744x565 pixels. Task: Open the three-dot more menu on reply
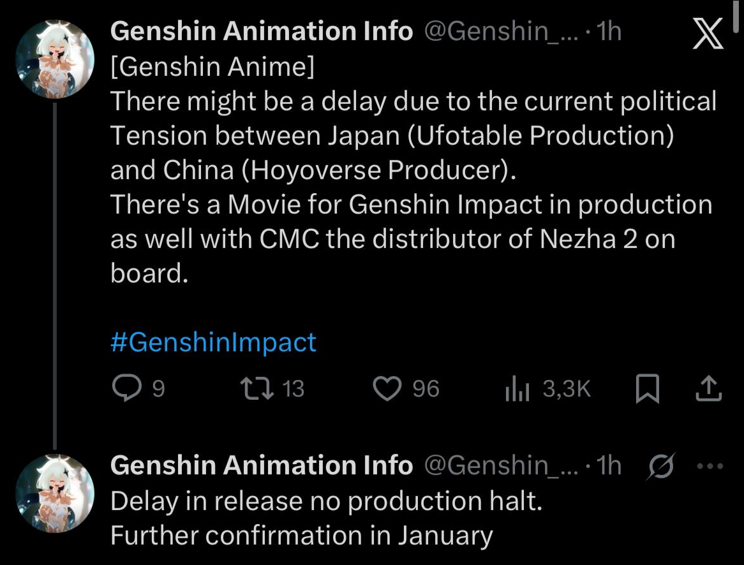coord(709,466)
